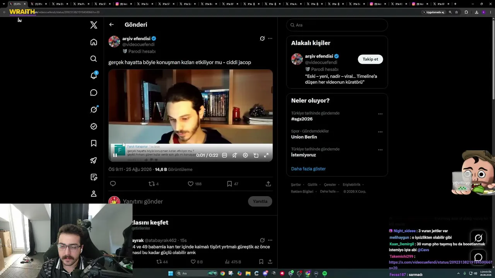Viewport: 495px width, 278px height.
Task: Open more options on atabayrak462 post
Action: click(x=270, y=240)
